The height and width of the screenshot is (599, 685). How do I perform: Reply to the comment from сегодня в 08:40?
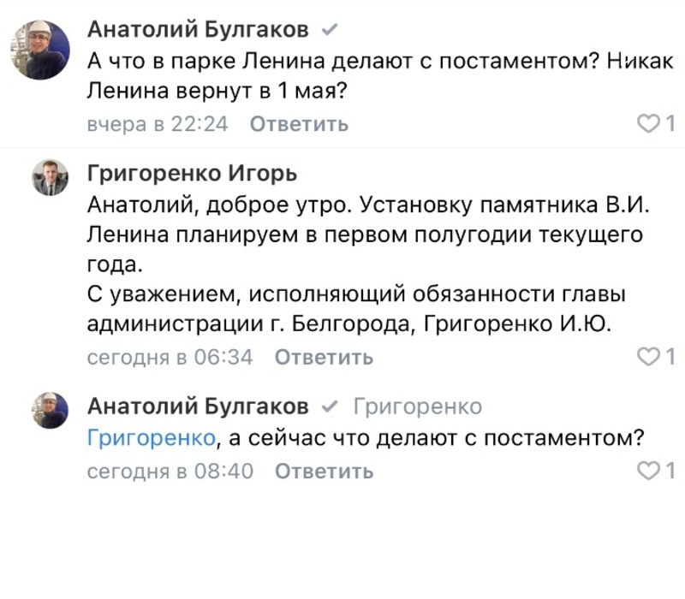324,471
